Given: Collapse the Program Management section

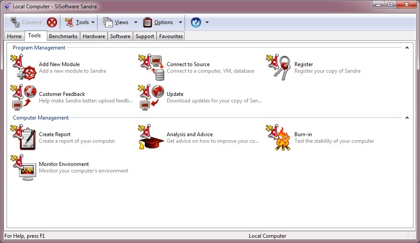Looking at the screenshot, I should 407,48.
